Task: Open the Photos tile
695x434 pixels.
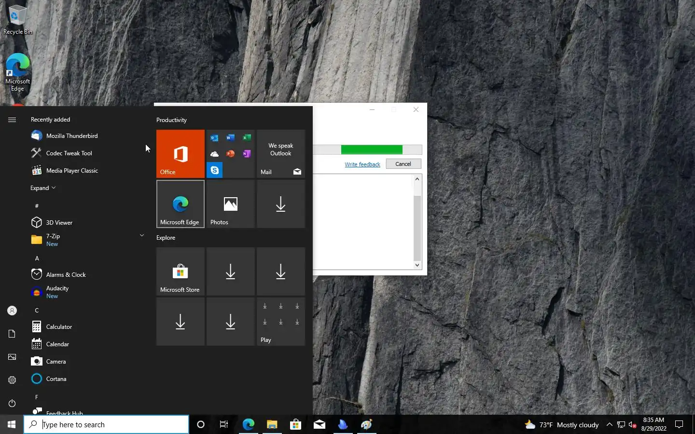Action: pyautogui.click(x=231, y=204)
